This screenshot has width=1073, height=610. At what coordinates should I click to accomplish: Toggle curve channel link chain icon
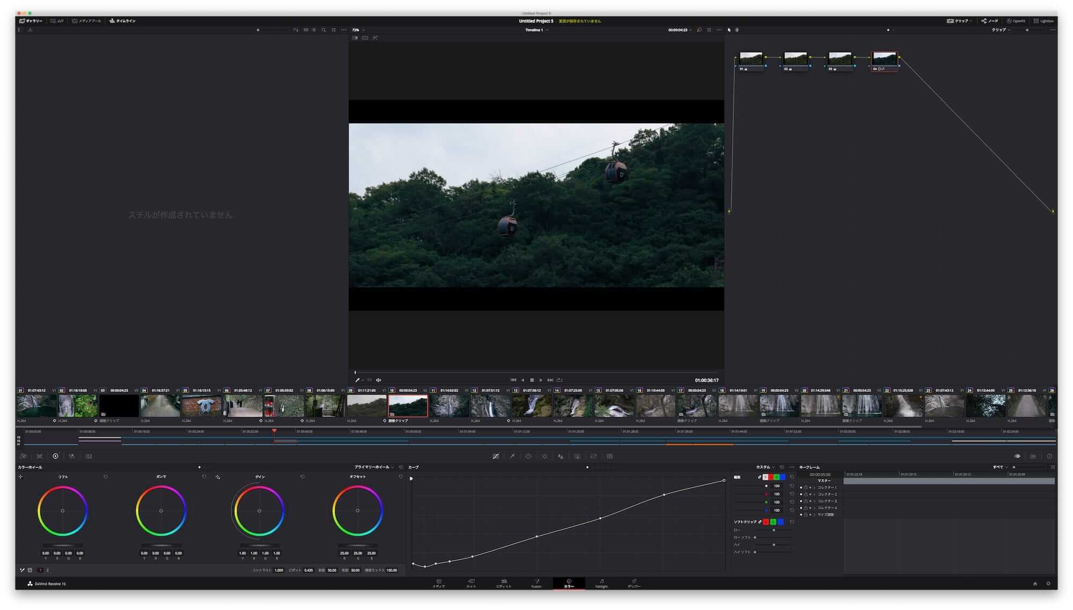click(x=760, y=477)
